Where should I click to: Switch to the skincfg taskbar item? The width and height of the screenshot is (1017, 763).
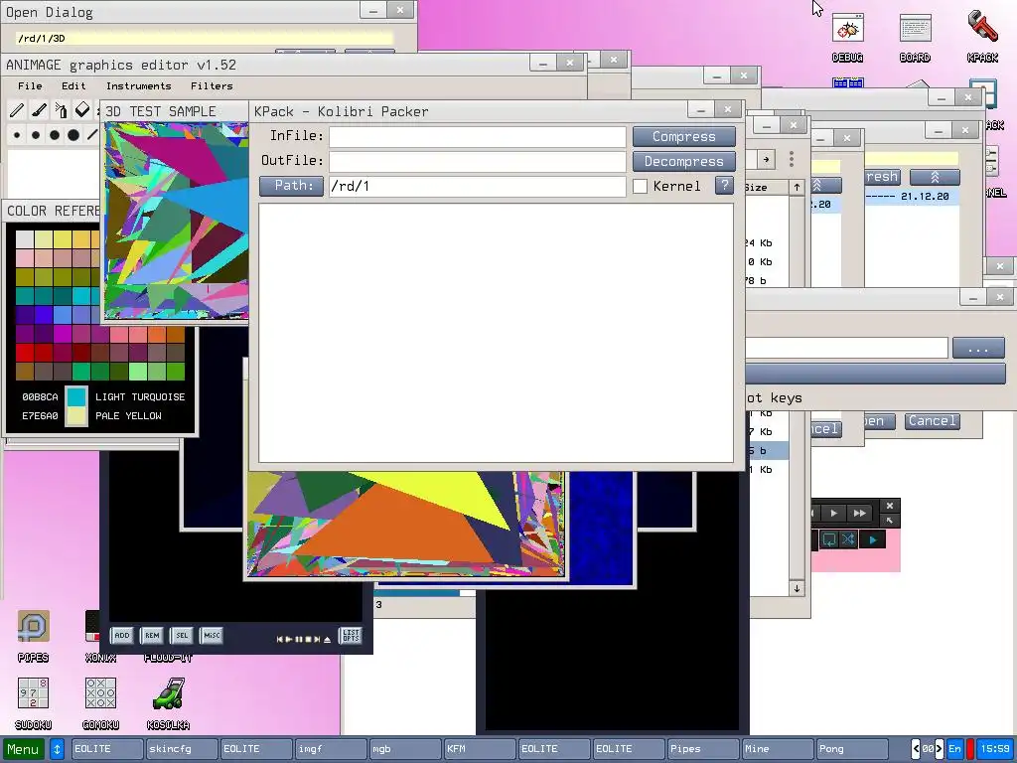pos(181,749)
